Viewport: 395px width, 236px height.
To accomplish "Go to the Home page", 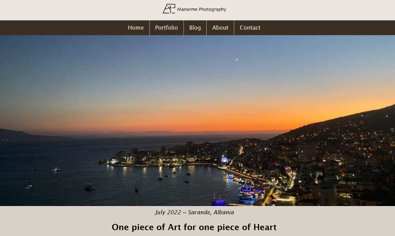I will [136, 28].
